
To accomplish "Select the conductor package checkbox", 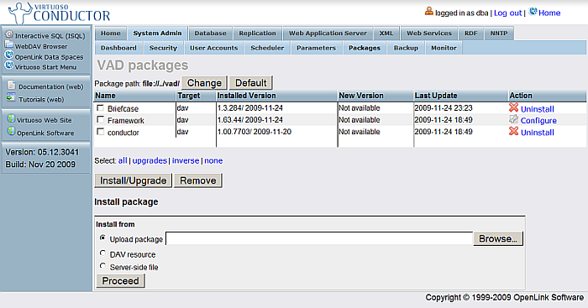I will [100, 132].
